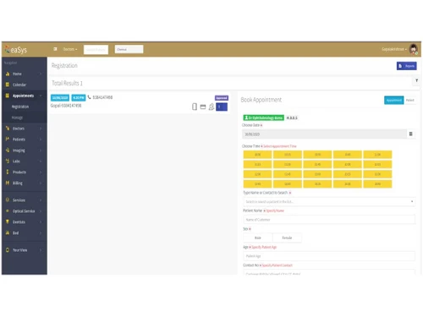The width and height of the screenshot is (423, 317).
Task: Click the Patients icon in the sidebar
Action: click(8, 139)
